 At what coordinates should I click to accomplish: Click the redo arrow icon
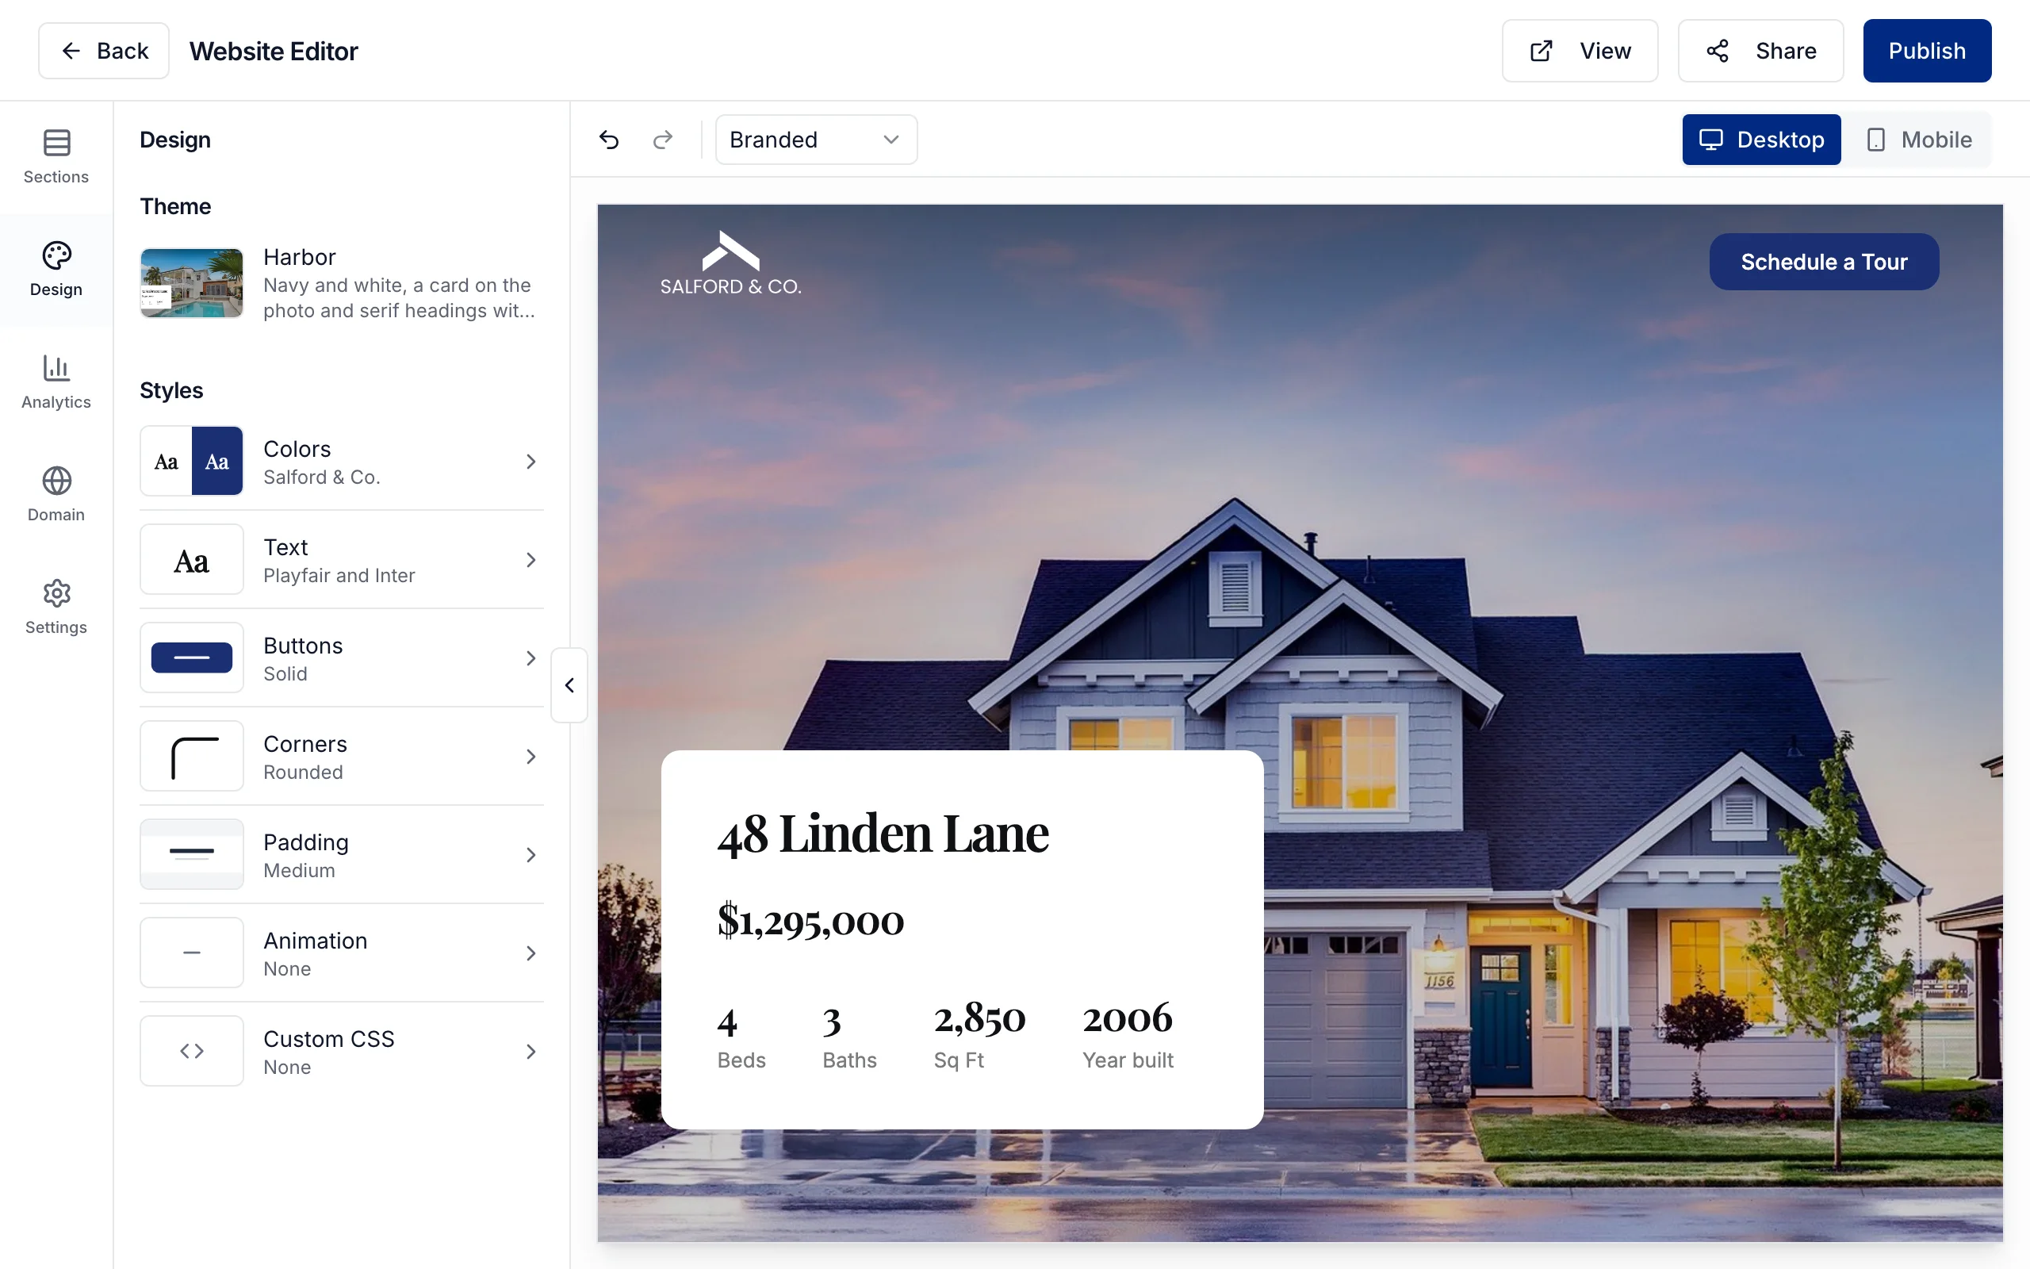click(663, 140)
